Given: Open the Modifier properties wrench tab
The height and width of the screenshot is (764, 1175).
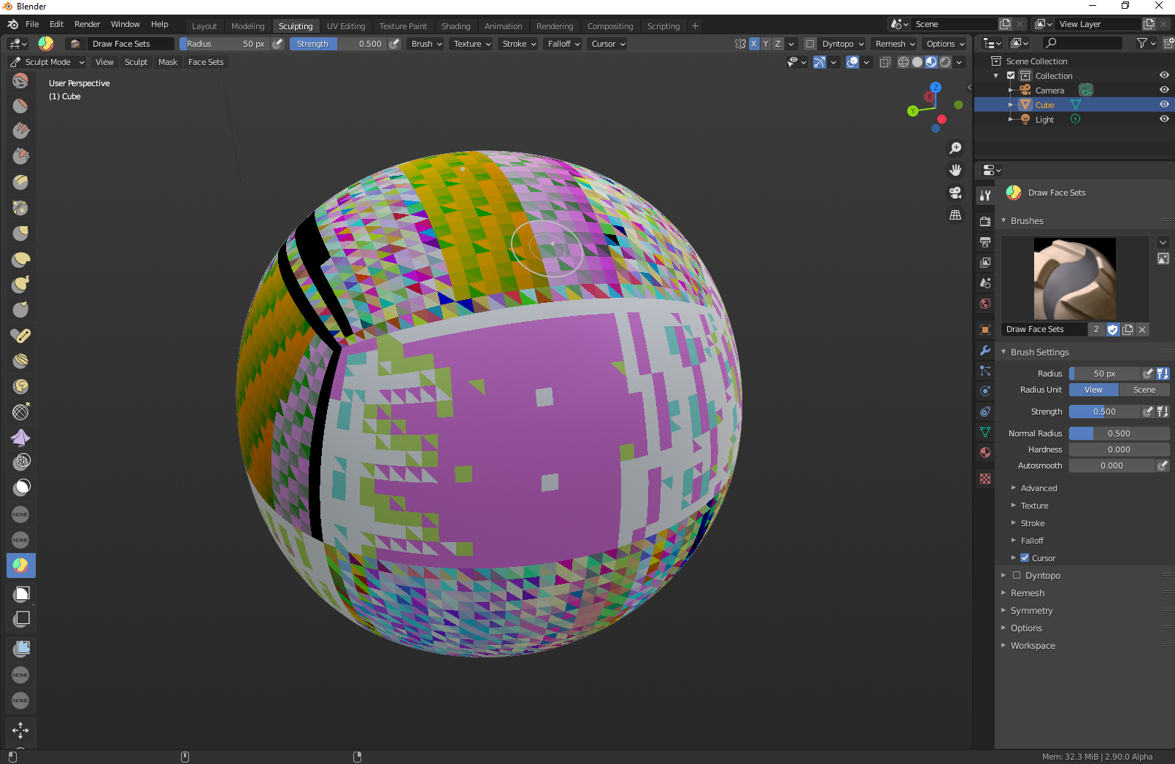Looking at the screenshot, I should point(985,350).
